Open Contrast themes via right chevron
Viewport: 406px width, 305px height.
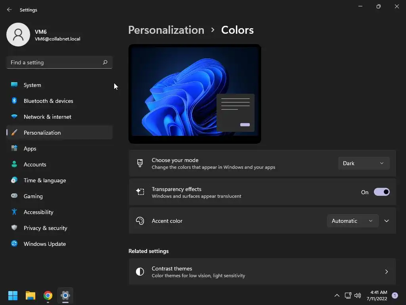[386, 272]
